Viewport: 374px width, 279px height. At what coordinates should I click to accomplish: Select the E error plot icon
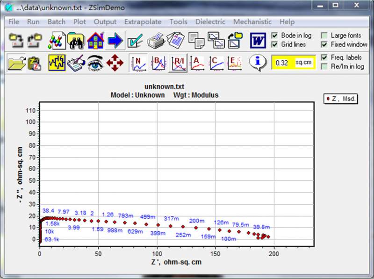(x=235, y=63)
